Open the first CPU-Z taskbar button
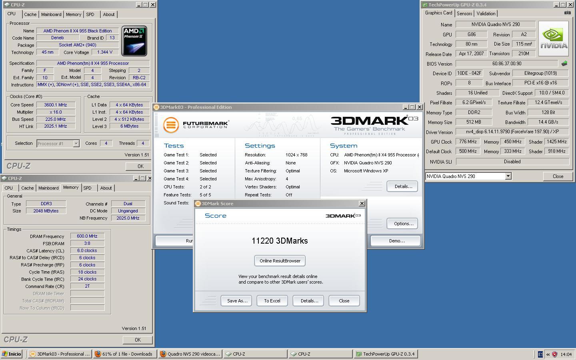The height and width of the screenshot is (360, 576). tap(255, 354)
